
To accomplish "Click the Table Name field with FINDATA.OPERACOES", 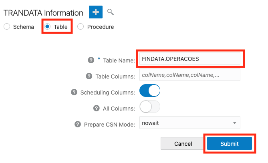I will 190,59.
